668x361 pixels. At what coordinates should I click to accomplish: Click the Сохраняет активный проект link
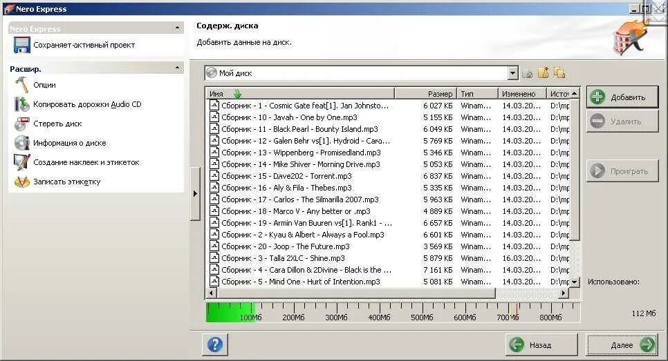(x=84, y=45)
